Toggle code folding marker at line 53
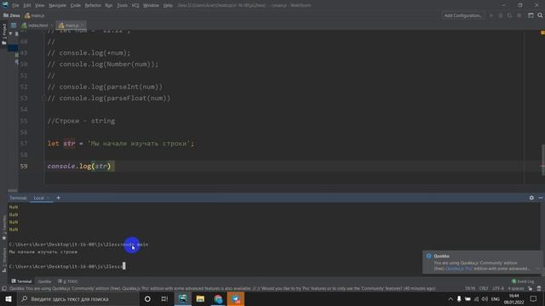The height and width of the screenshot is (306, 545). pos(43,99)
